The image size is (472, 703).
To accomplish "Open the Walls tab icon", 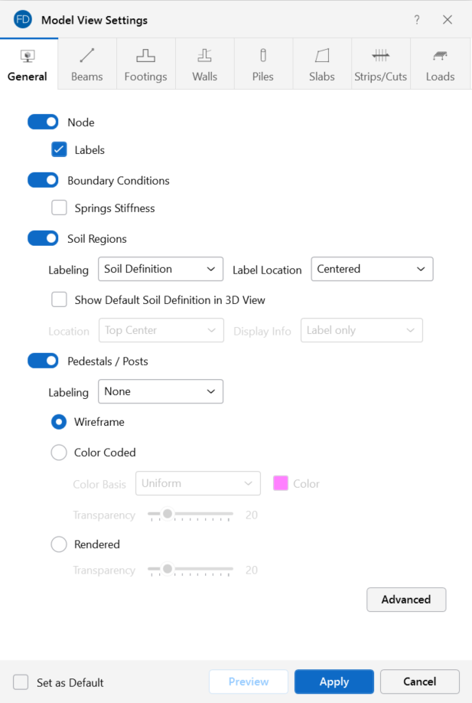I will tap(204, 56).
